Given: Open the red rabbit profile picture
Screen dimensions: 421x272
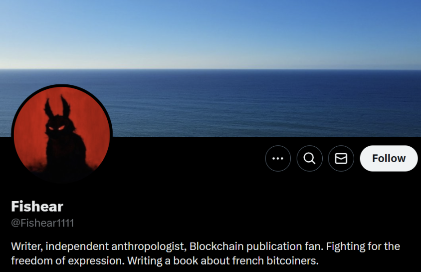Looking at the screenshot, I should [x=62, y=134].
